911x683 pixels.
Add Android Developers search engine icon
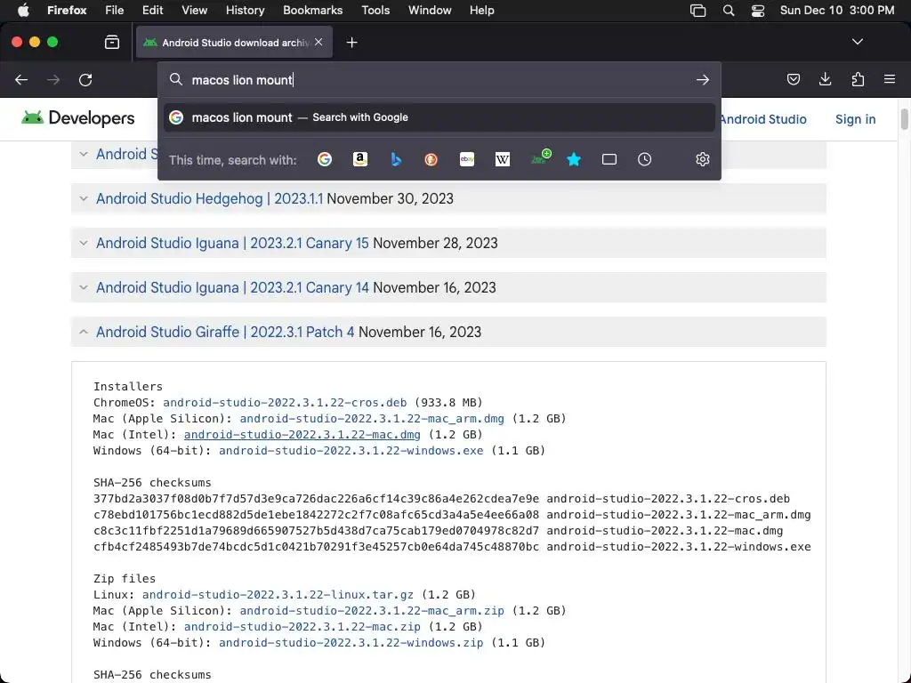tap(541, 157)
